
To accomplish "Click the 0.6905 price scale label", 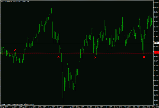I will point(156,85).
